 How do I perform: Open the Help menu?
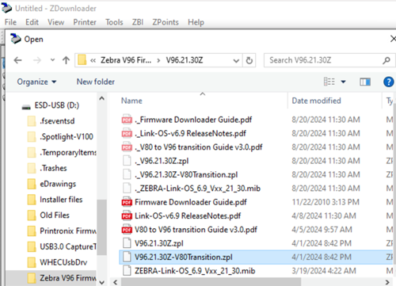[x=196, y=22]
